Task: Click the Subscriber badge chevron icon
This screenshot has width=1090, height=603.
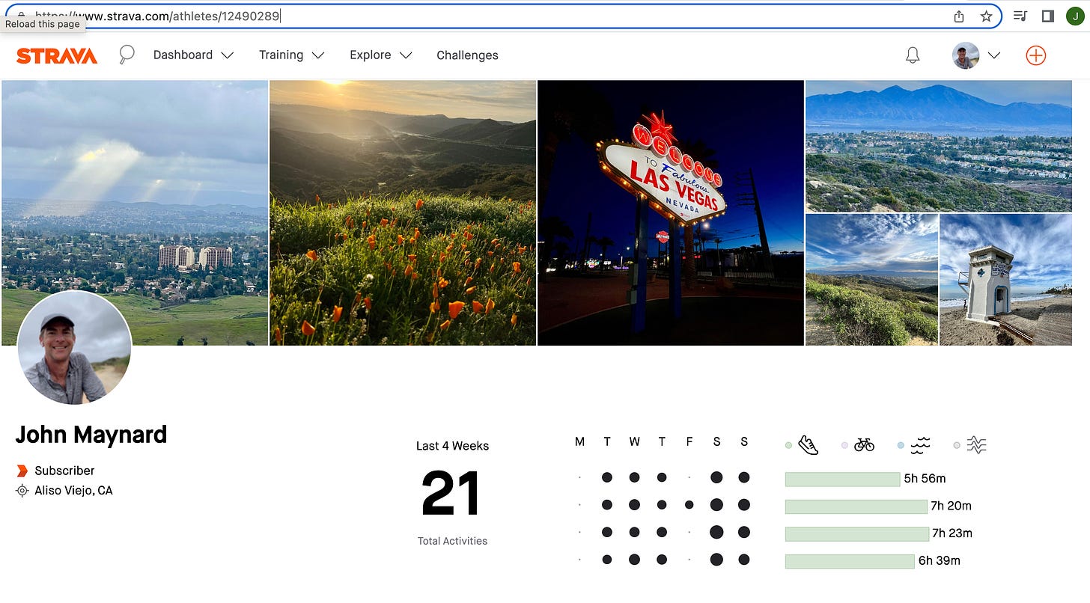Action: [x=22, y=471]
